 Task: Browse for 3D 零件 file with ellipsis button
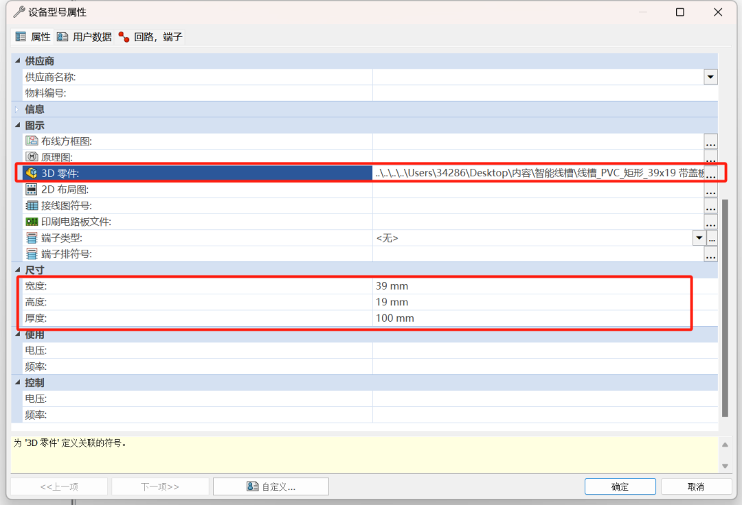click(711, 174)
